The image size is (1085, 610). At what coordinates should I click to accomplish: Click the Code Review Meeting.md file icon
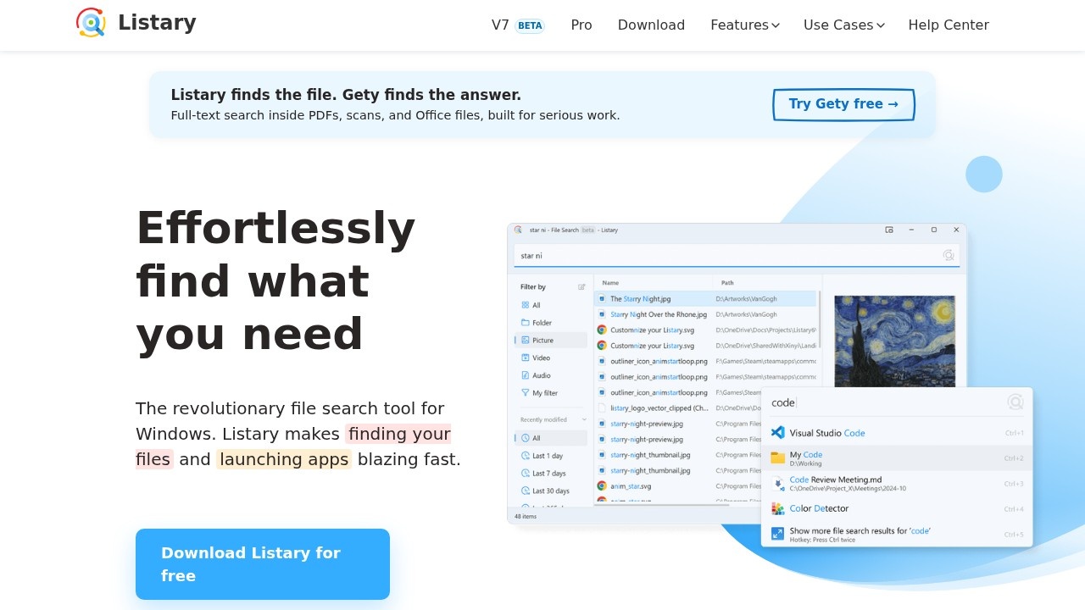click(778, 483)
